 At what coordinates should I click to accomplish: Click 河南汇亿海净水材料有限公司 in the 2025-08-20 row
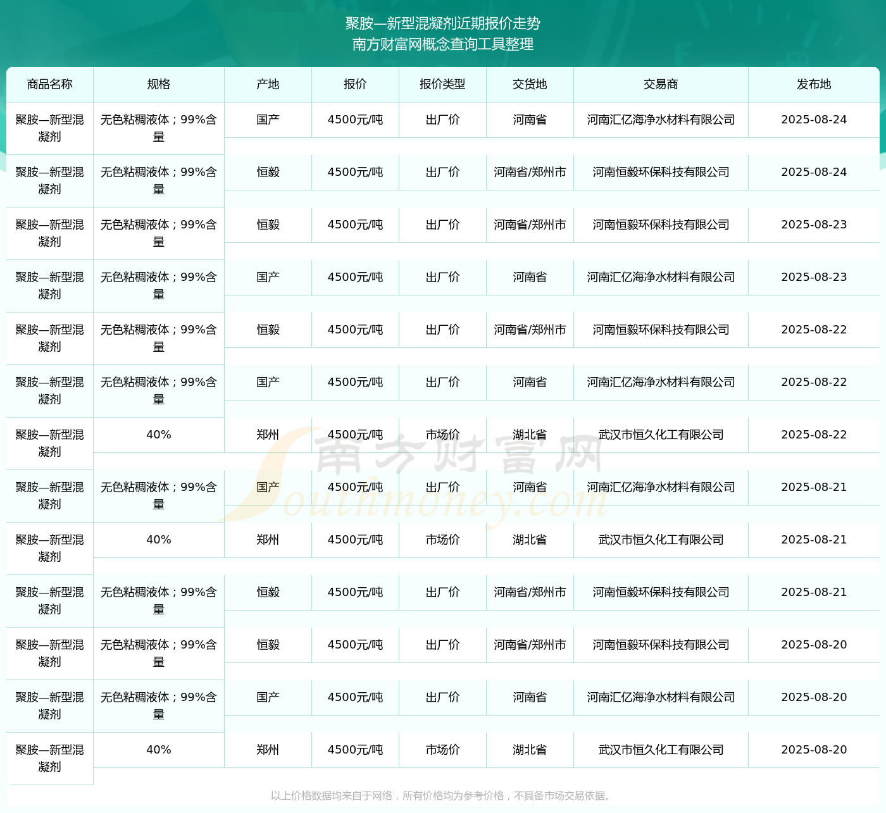661,697
